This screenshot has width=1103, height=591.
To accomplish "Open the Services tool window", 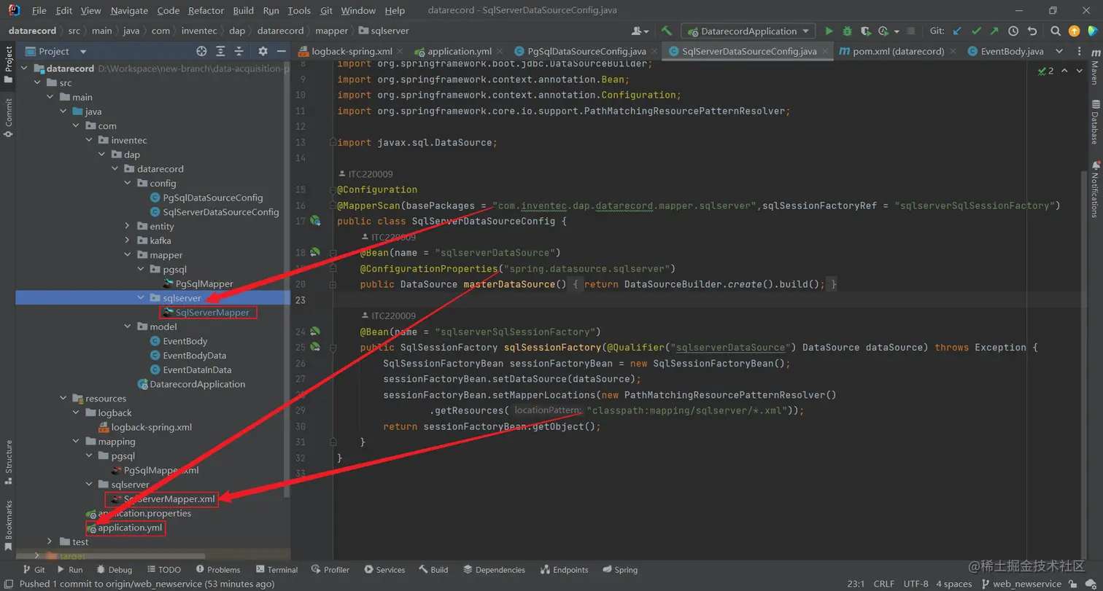I will coord(384,570).
